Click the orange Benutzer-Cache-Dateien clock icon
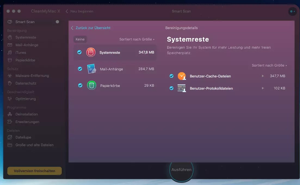Viewport: 300px width, 185px height. [x=182, y=76]
